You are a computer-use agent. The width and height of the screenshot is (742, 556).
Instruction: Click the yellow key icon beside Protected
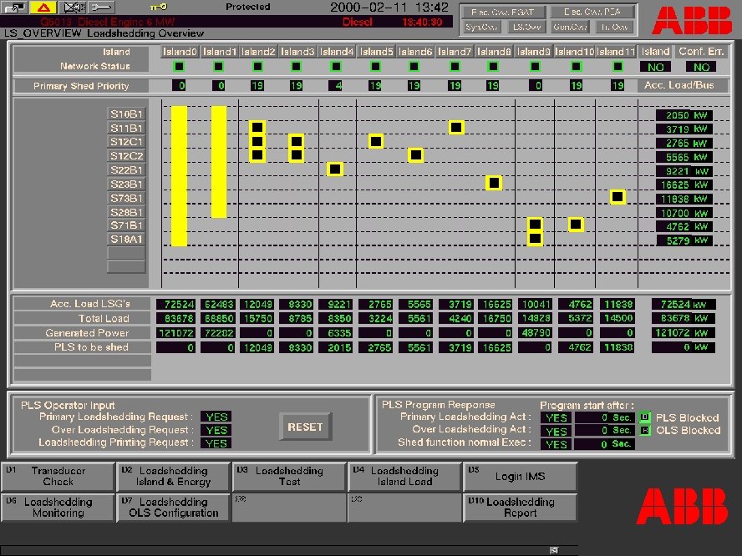coord(157,8)
